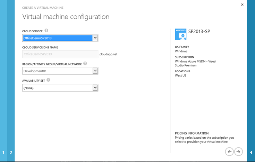Click the Pricing Information heading
255x162 pixels.
[192, 133]
